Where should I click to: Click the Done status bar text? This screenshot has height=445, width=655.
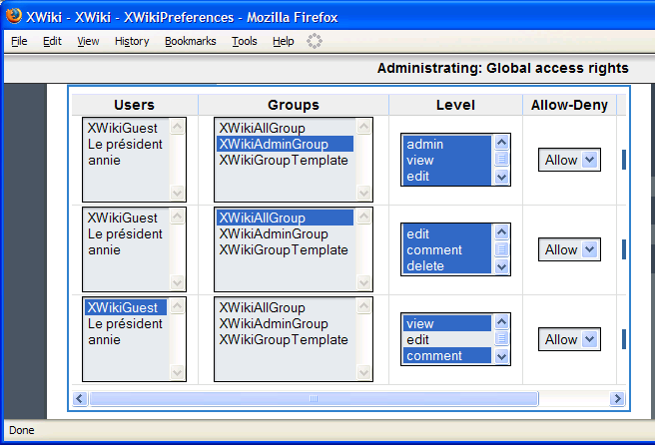22,430
